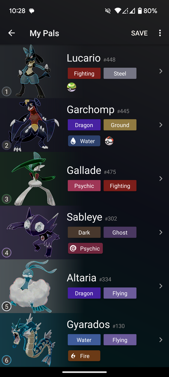The width and height of the screenshot is (169, 377).
Task: Select Gyarados's Fire tera type badge
Action: 84,356
